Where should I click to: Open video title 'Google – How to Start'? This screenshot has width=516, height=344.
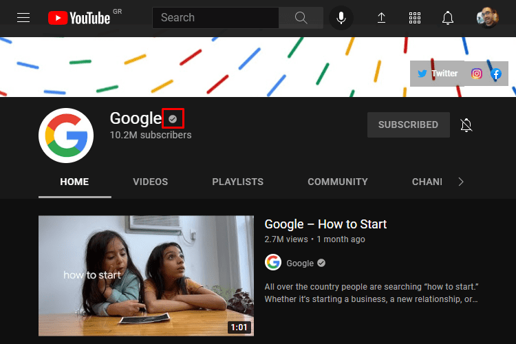325,224
